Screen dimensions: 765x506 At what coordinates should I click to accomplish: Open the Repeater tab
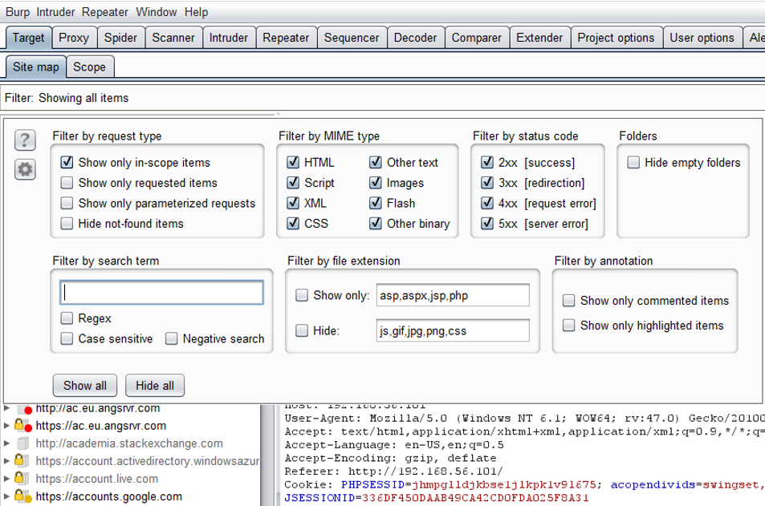tap(286, 38)
